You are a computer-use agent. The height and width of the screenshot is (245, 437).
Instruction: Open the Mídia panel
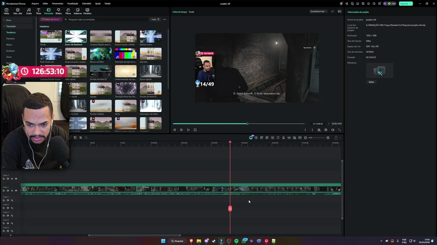tap(6, 11)
